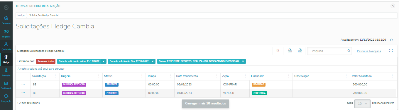This screenshot has height=110, width=399.
Task: Remove the Data da solicitação Fim filter
Action: [x=153, y=61]
